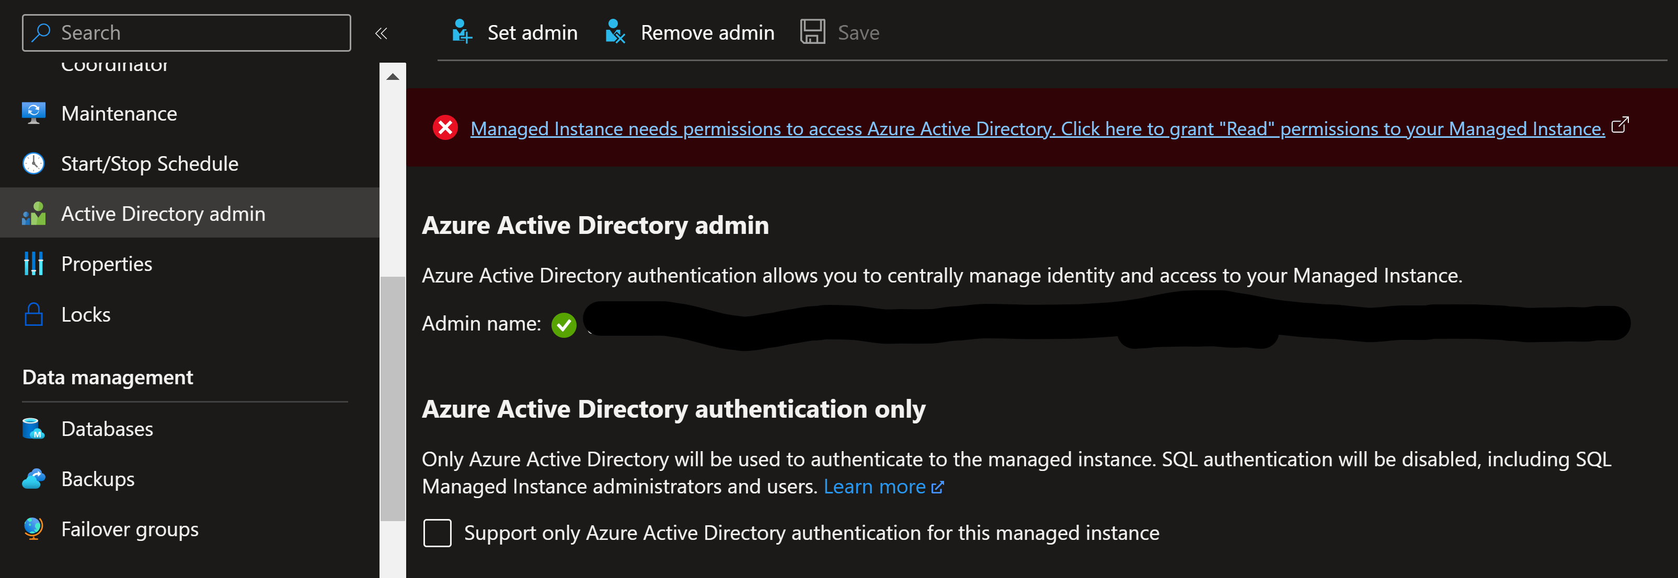Open Maintenance via its monitor icon
The width and height of the screenshot is (1678, 578).
click(x=33, y=113)
